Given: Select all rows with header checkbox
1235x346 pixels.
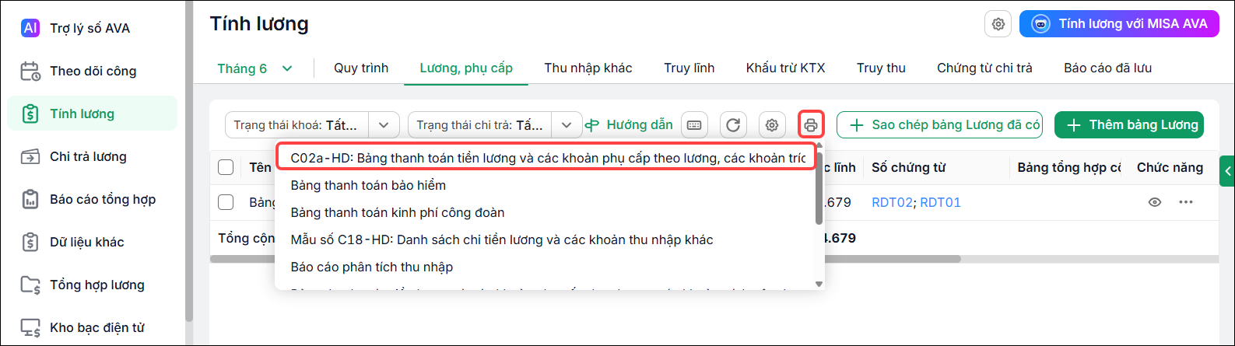Looking at the screenshot, I should pyautogui.click(x=226, y=167).
